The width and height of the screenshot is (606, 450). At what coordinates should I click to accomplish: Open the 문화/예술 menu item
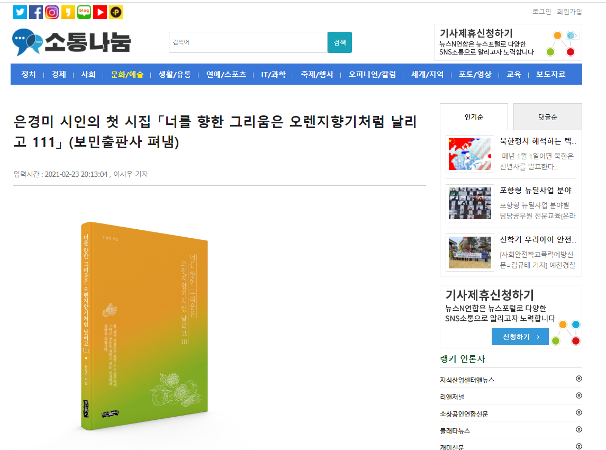click(127, 74)
